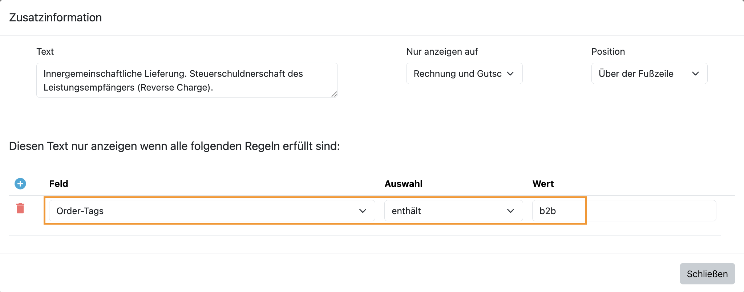Close the dialog with Schließen
This screenshot has width=744, height=292.
pyautogui.click(x=707, y=274)
